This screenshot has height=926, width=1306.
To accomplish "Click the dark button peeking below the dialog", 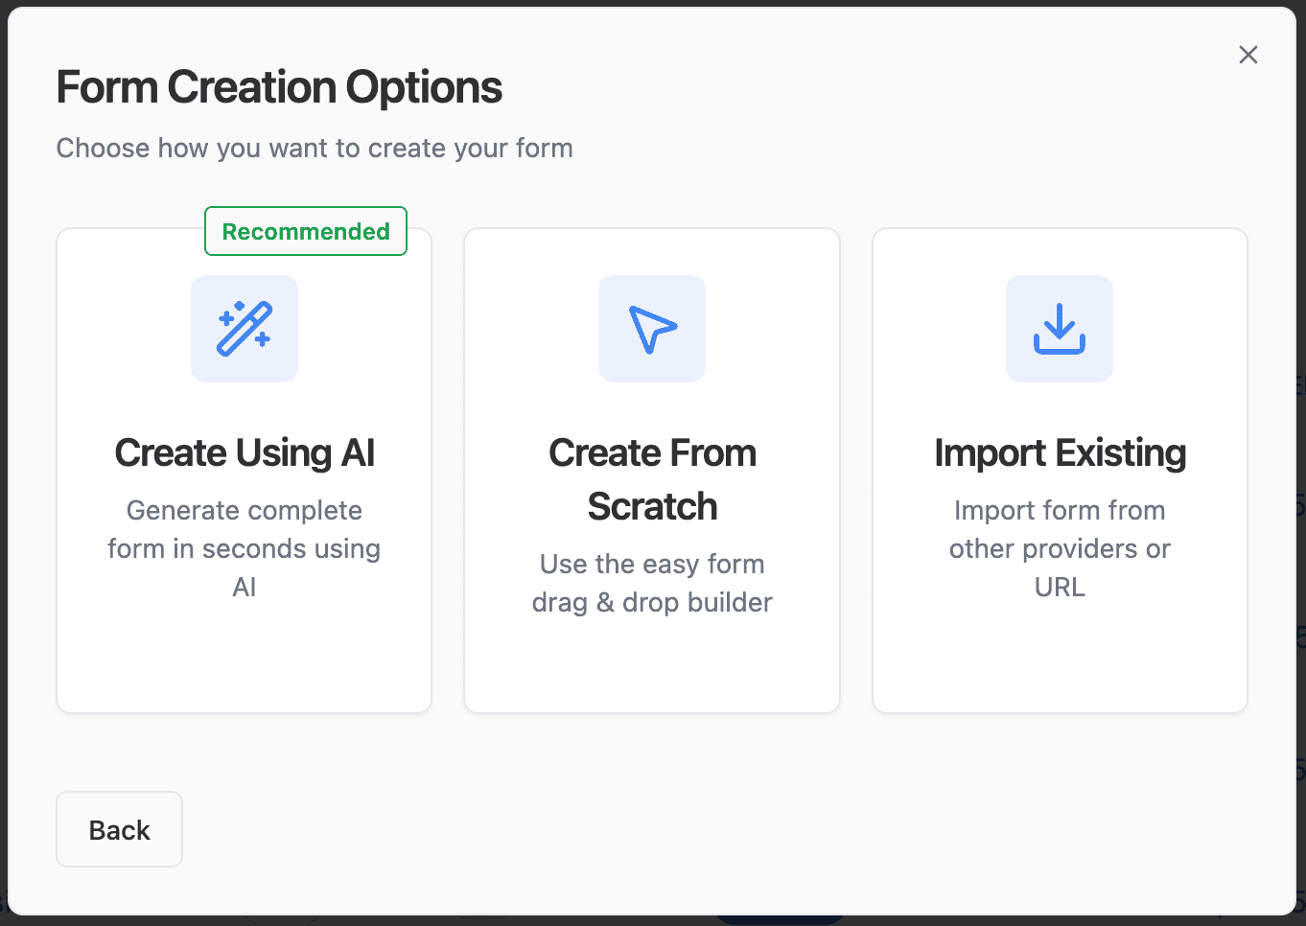I will coord(780,918).
